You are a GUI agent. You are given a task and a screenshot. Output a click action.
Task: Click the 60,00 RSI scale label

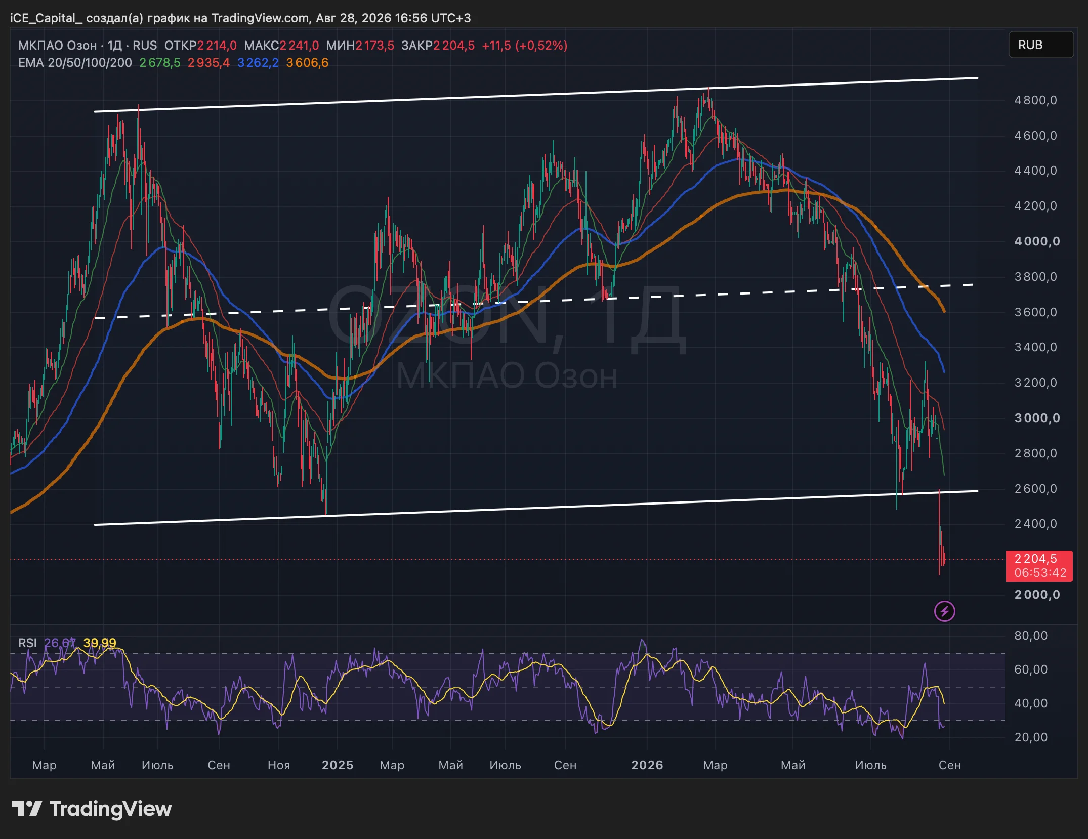click(1031, 669)
